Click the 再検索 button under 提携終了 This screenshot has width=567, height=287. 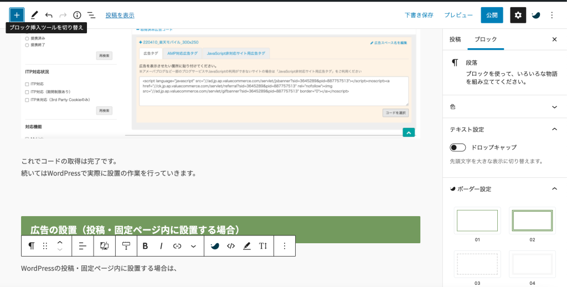coord(104,56)
